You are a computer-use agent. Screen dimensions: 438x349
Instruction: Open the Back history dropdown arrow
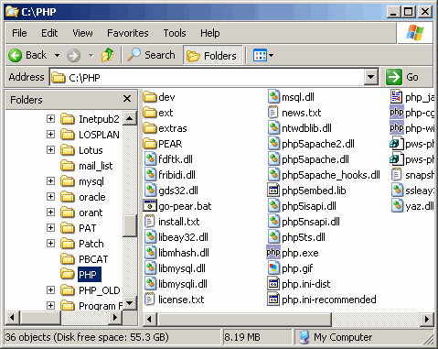[57, 56]
